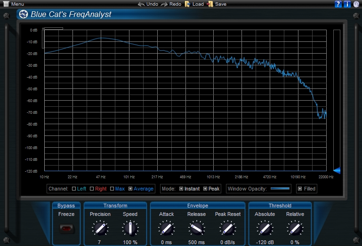Click the Window Opacity label

point(247,189)
